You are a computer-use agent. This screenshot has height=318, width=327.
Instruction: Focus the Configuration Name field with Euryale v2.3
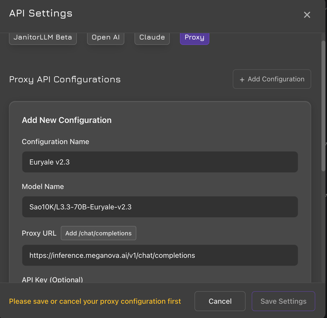(160, 162)
